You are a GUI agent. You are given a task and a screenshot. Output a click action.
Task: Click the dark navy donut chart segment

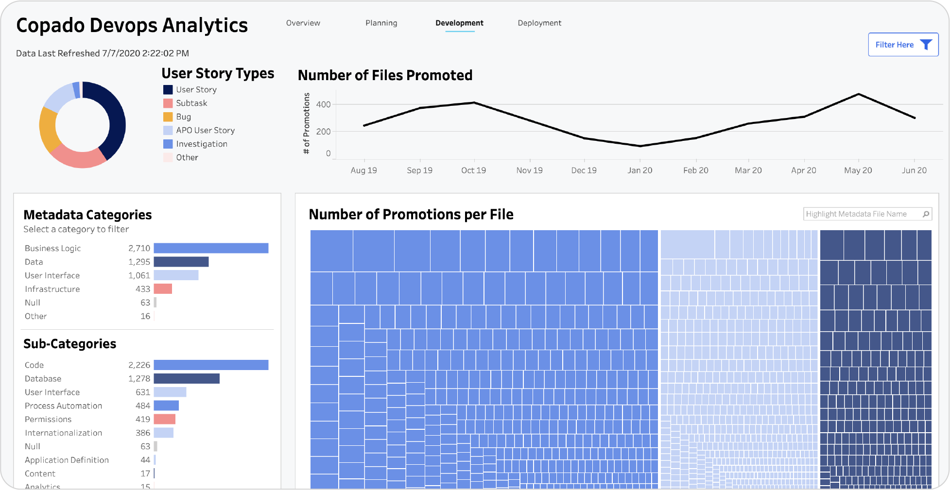click(116, 119)
